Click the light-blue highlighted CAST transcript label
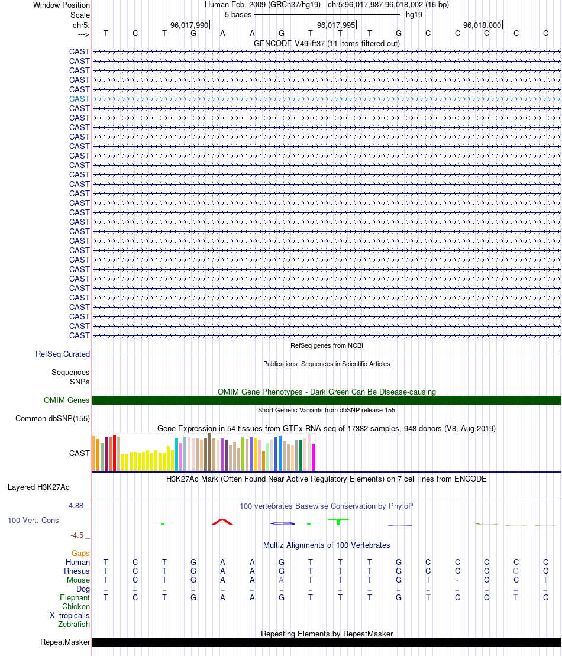 pos(79,99)
